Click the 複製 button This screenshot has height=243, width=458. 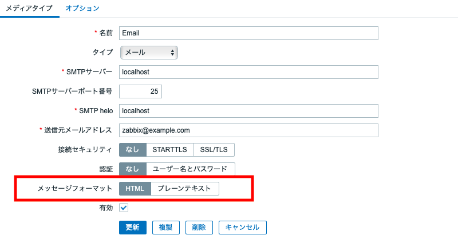click(x=165, y=228)
